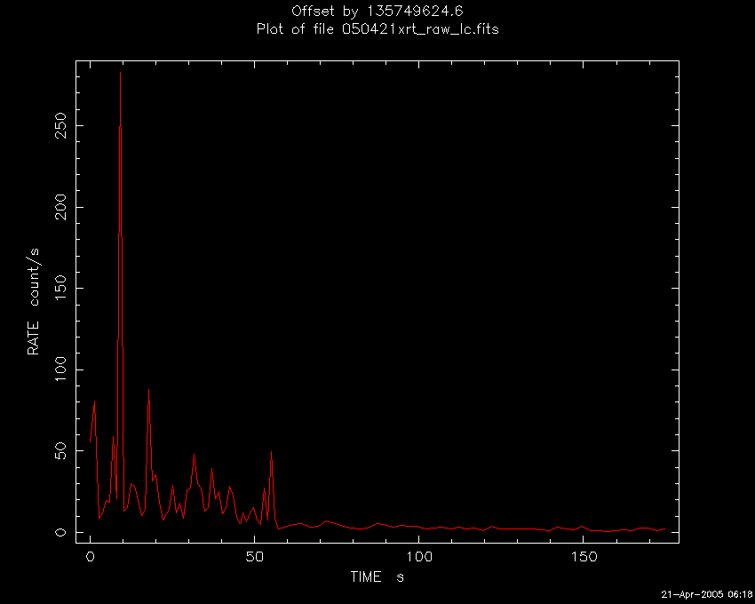Click the y-axis label 'RATE count/s'
The image size is (755, 604).
tap(34, 302)
